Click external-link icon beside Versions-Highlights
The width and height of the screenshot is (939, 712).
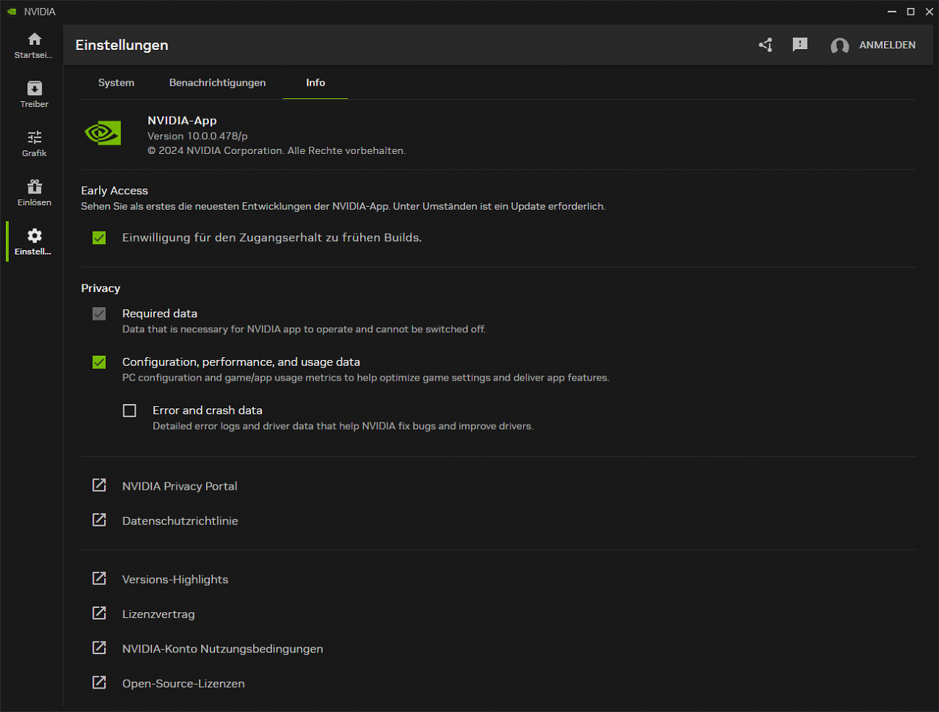click(x=99, y=579)
